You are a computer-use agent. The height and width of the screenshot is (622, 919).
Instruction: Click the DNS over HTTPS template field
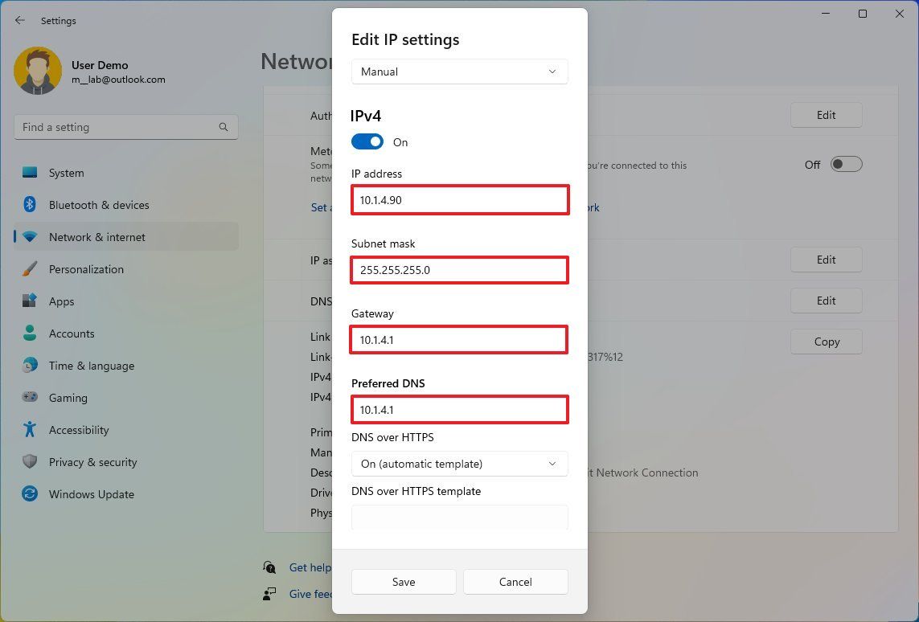[x=460, y=518]
